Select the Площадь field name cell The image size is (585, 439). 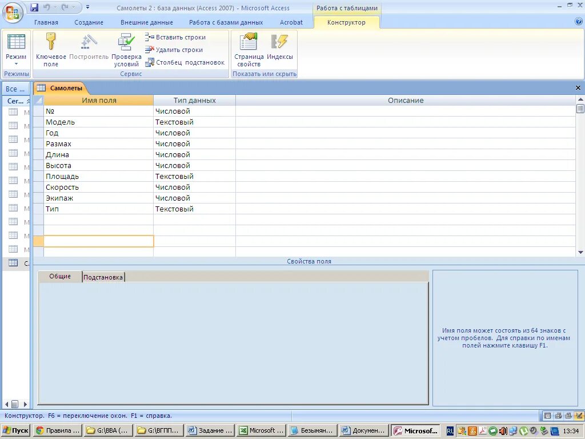point(98,176)
